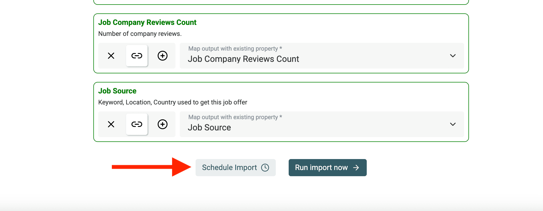Click the arrow icon on Run import now
The height and width of the screenshot is (211, 543).
pos(356,168)
